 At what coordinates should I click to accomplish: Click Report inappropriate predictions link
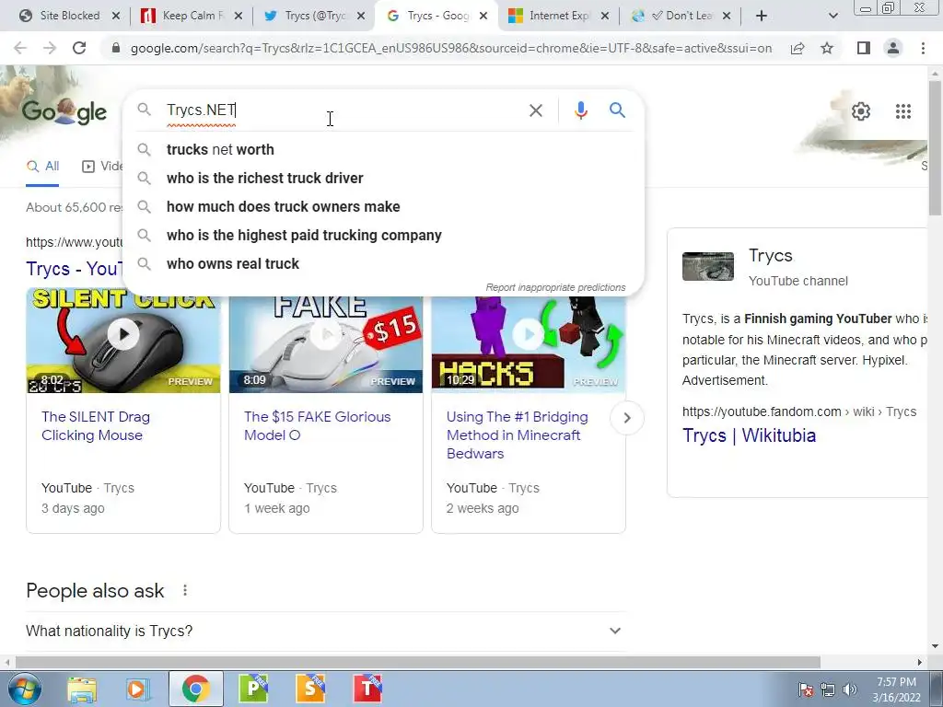click(x=555, y=287)
